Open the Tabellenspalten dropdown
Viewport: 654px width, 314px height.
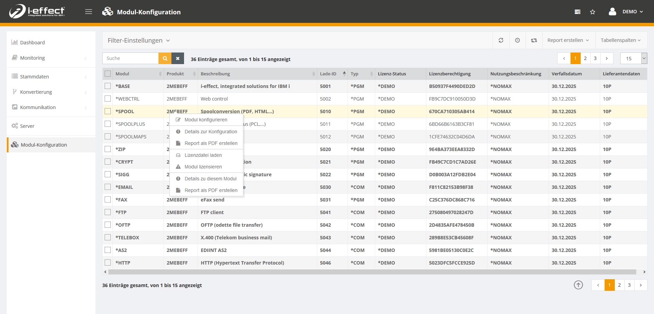[620, 40]
